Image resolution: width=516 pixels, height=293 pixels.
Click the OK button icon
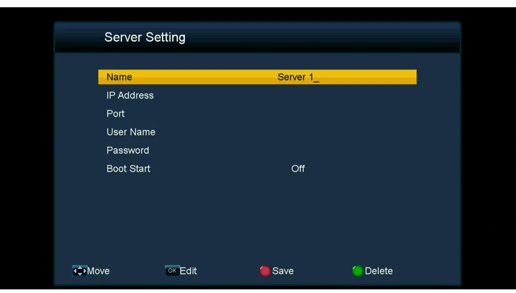(172, 271)
